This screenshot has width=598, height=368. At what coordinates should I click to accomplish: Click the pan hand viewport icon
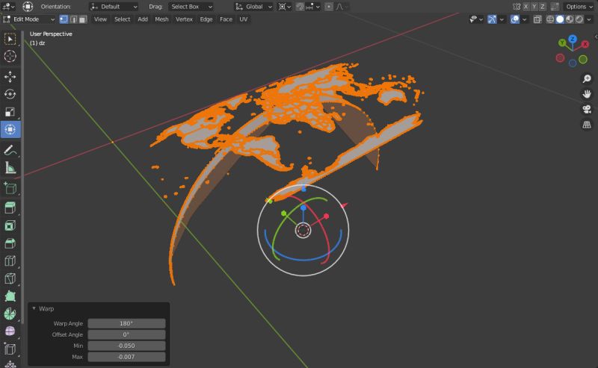pyautogui.click(x=587, y=94)
